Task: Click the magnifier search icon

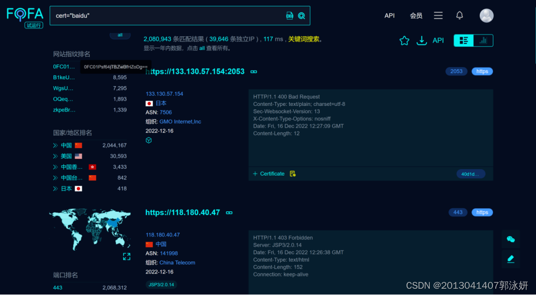Action: point(301,15)
